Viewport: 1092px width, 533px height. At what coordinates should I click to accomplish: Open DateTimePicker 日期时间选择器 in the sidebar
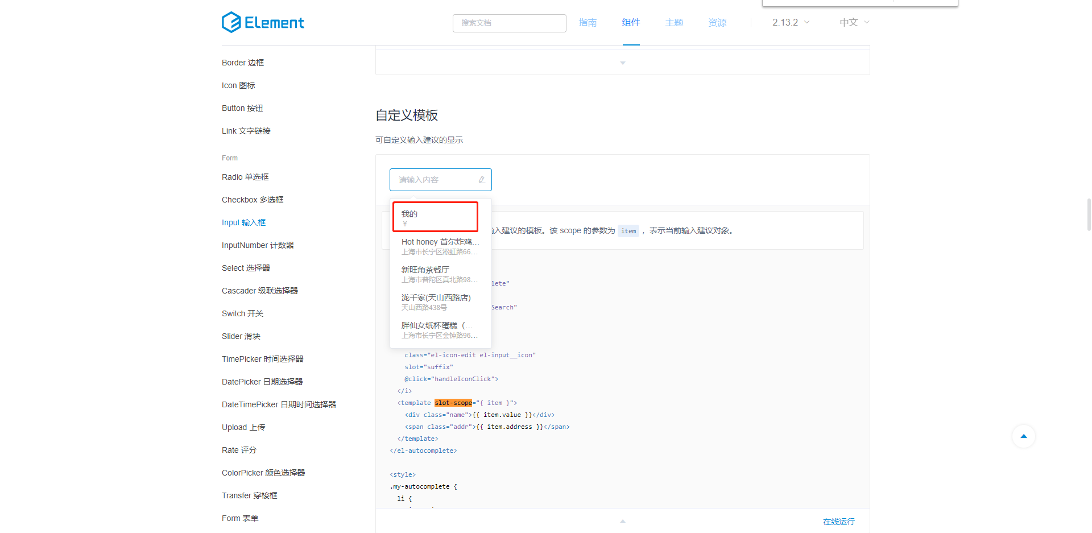(279, 404)
